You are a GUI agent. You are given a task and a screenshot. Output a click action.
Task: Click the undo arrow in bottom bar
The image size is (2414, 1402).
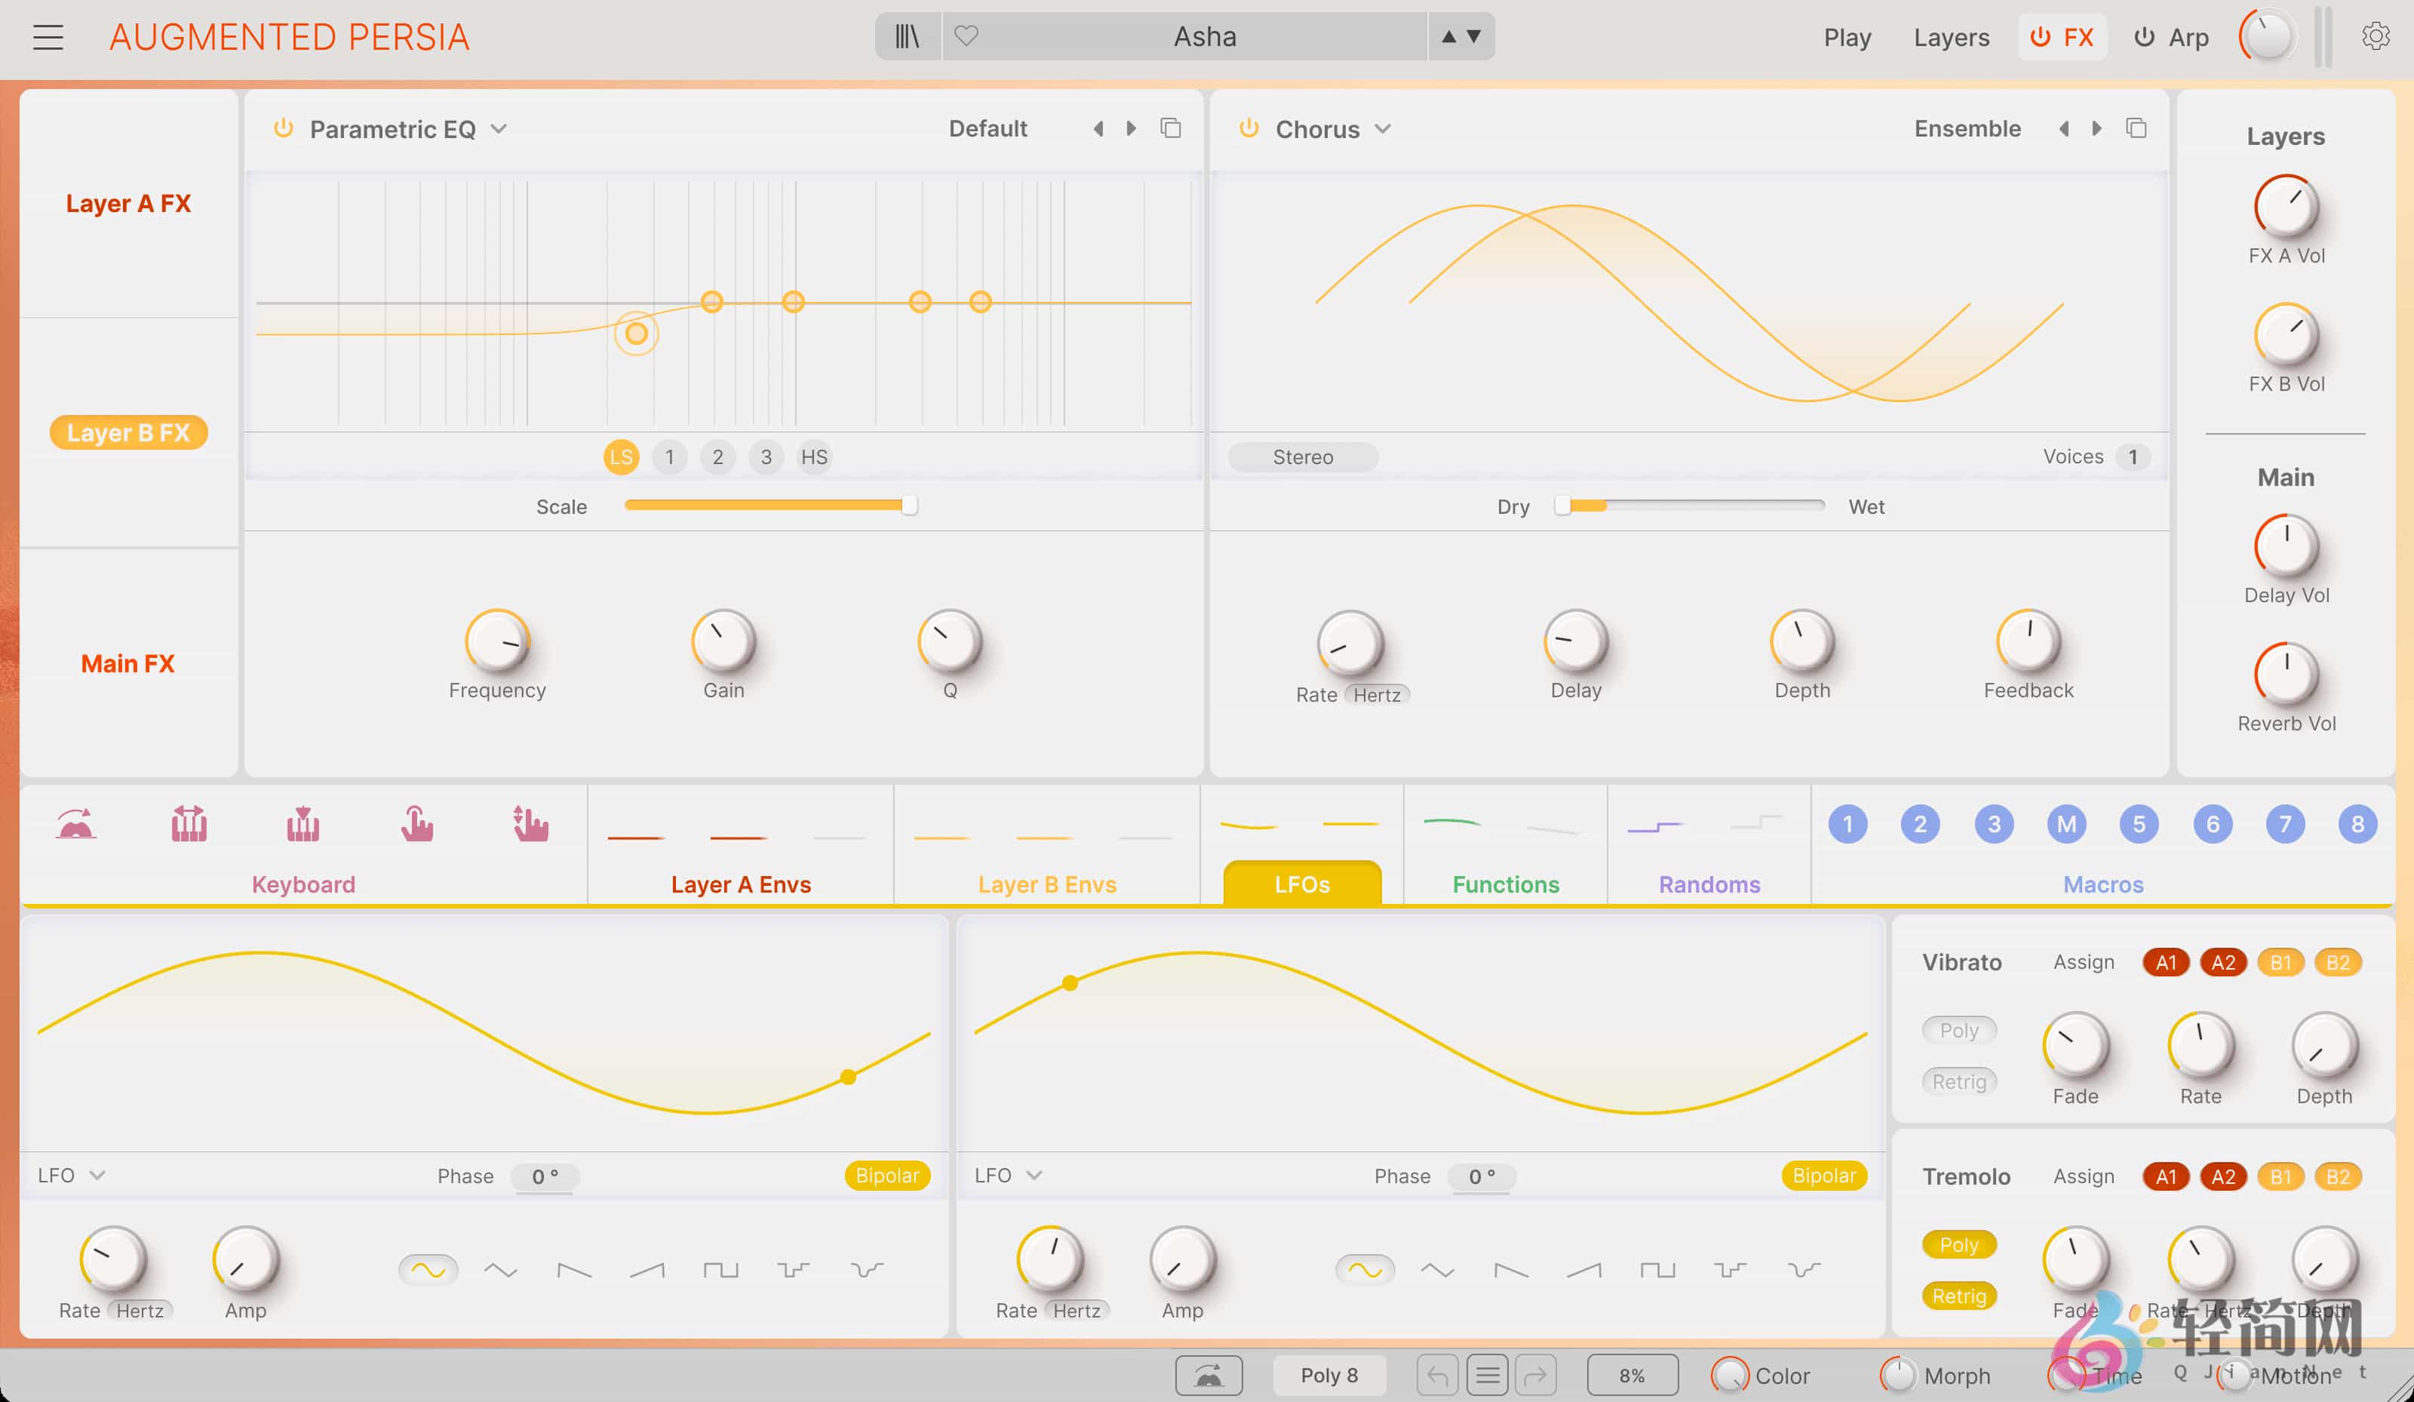pos(1437,1375)
